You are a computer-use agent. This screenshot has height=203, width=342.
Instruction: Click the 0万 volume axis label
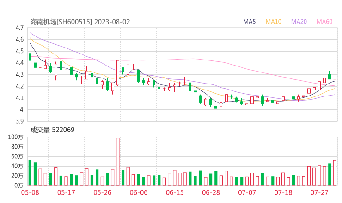coord(18,185)
